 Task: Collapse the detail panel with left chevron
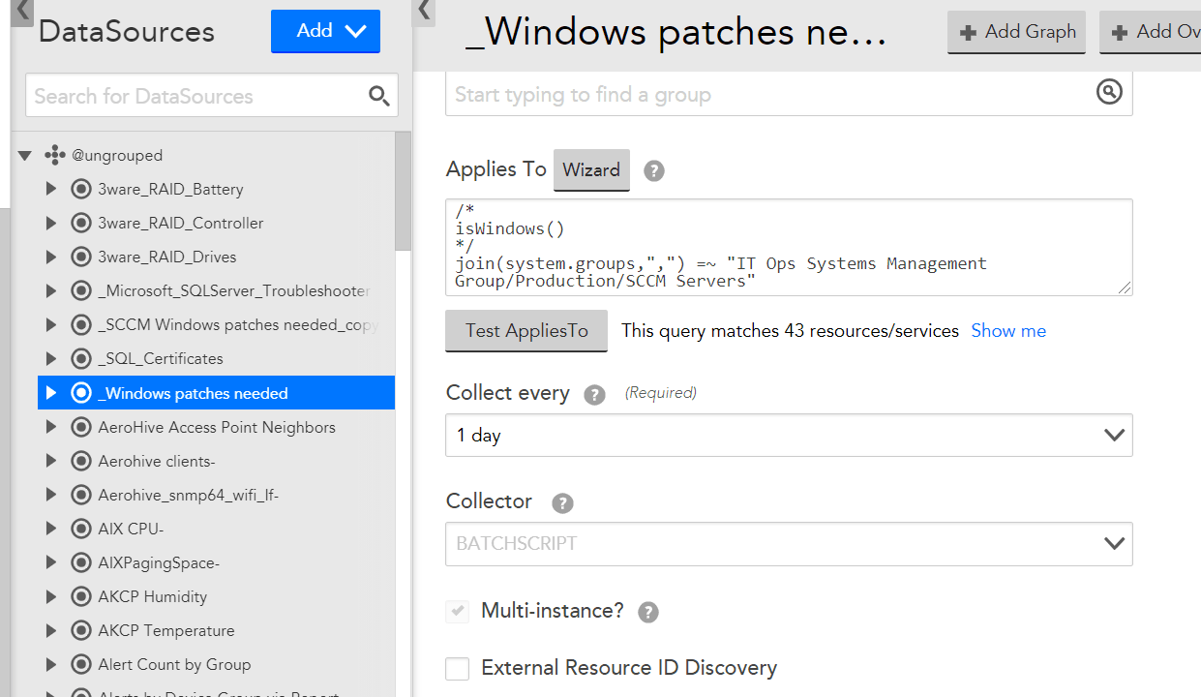pos(424,12)
